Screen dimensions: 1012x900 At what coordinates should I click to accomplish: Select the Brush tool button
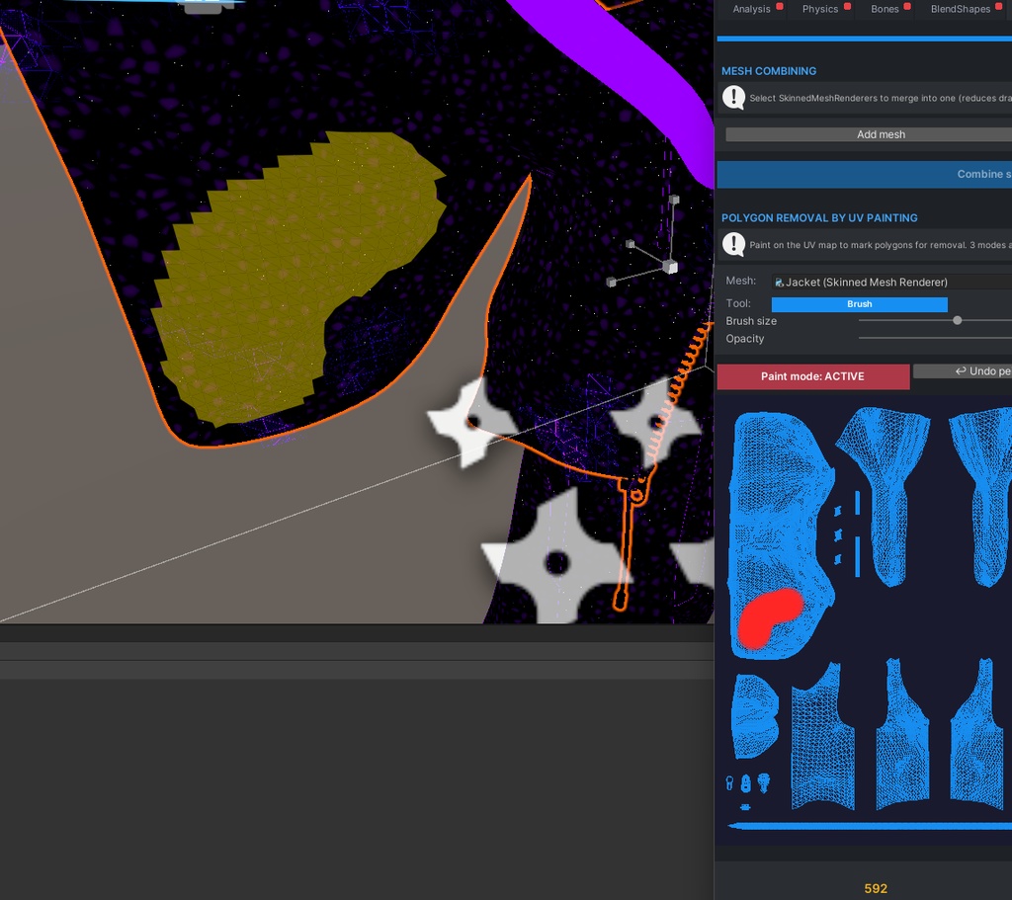click(859, 304)
